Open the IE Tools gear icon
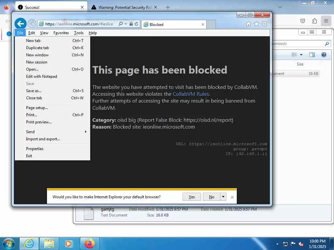Image resolution: width=334 pixels, height=250 pixels. [x=265, y=24]
